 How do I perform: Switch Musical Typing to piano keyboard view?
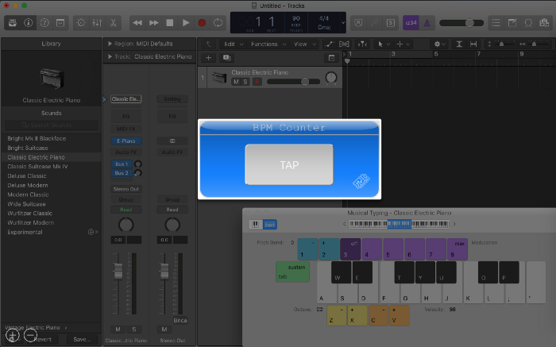[x=255, y=224]
